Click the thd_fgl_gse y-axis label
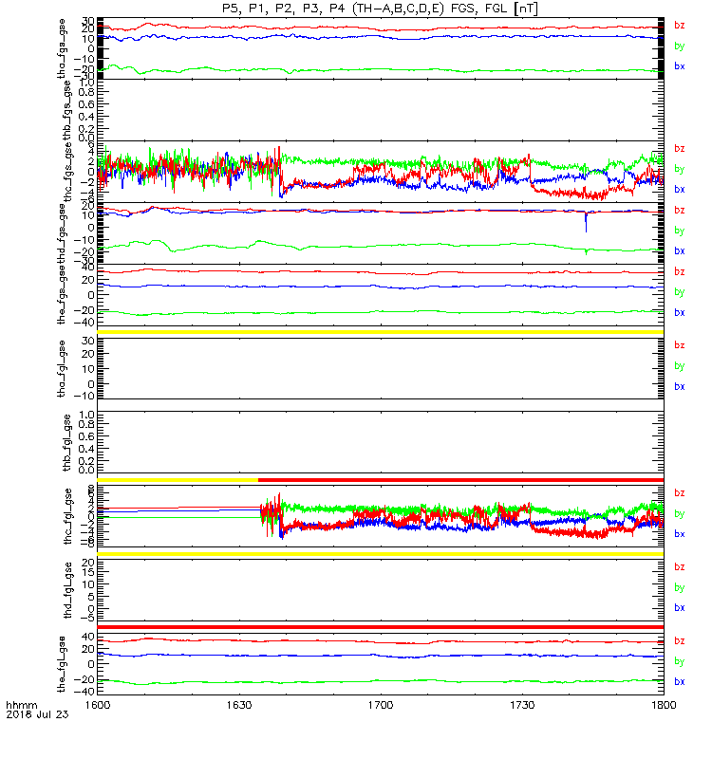 point(67,590)
